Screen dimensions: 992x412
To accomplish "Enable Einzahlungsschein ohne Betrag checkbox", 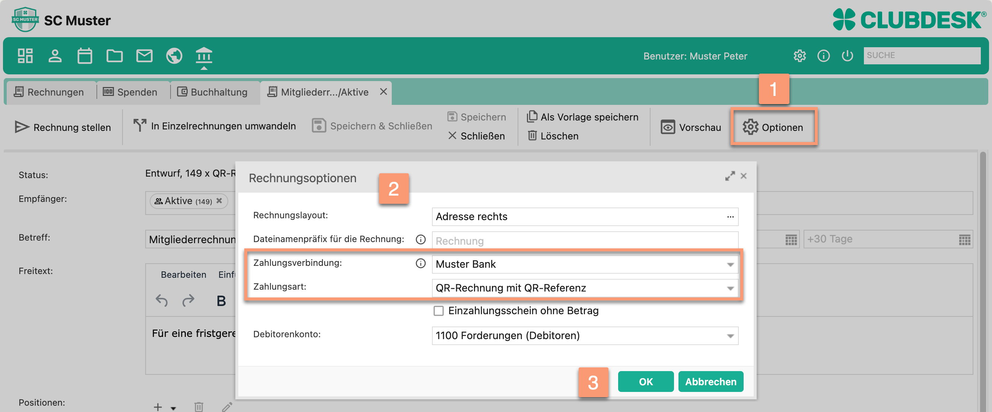I will click(438, 310).
